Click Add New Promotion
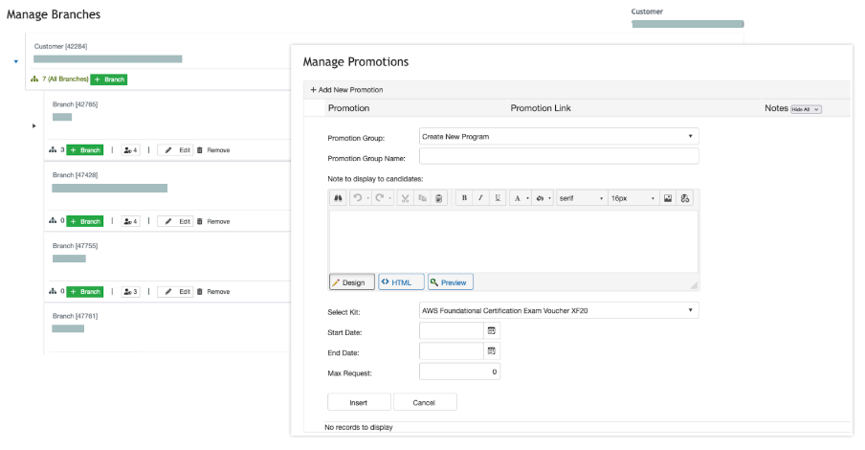This screenshot has height=450, width=865. point(346,89)
